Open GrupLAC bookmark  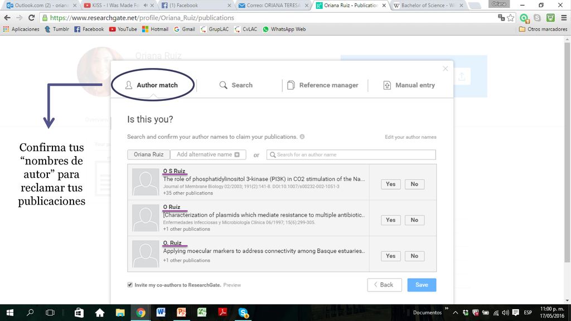point(215,29)
